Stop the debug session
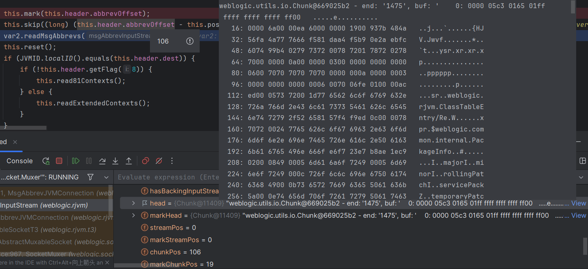The image size is (588, 269). tap(59, 161)
